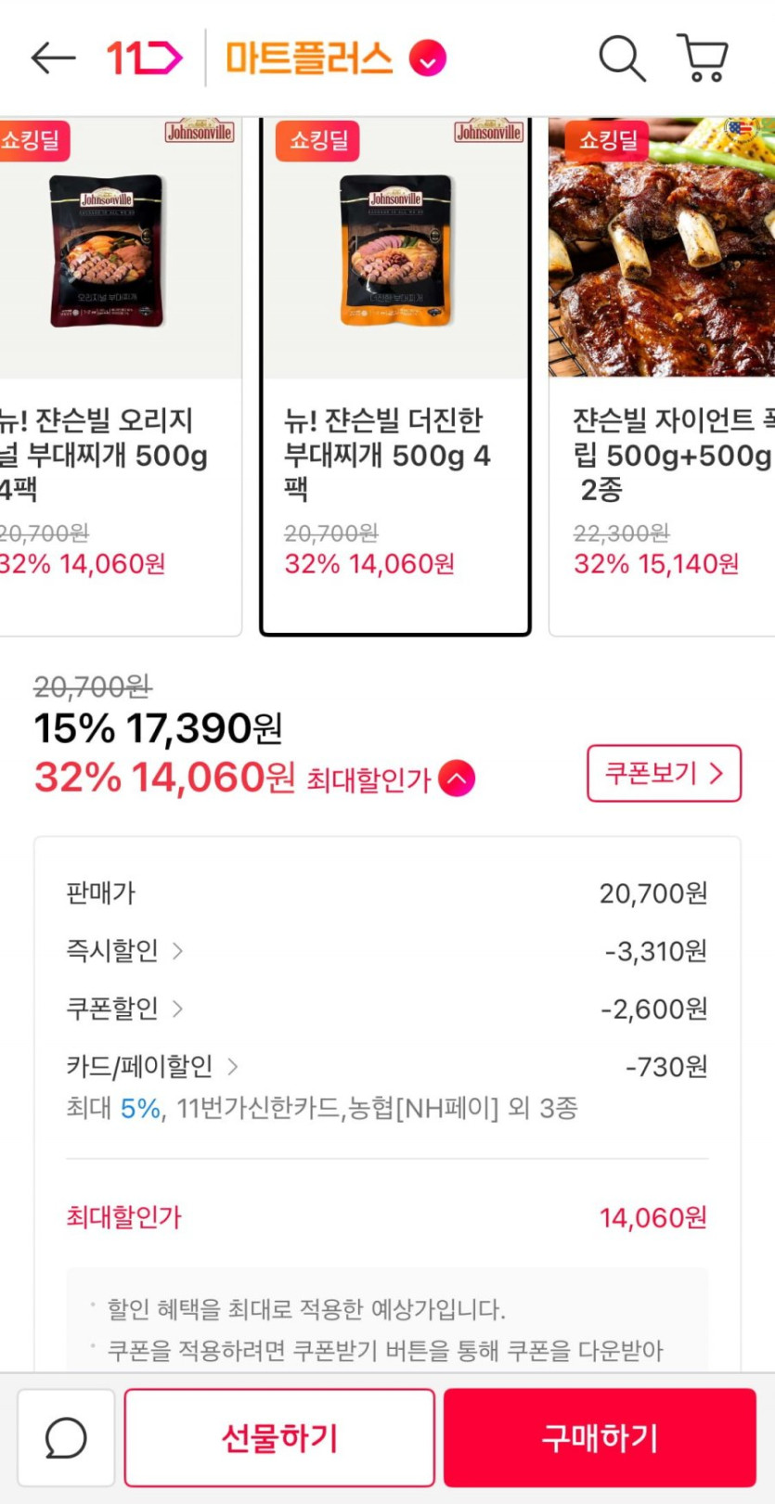
Task: Tap the back arrow icon
Action: 53,58
